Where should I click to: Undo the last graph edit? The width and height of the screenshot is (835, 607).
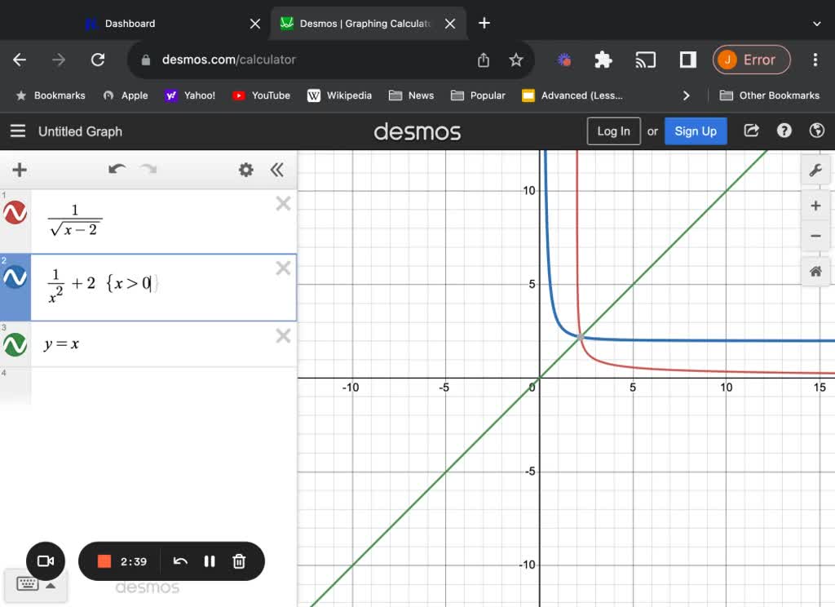117,170
